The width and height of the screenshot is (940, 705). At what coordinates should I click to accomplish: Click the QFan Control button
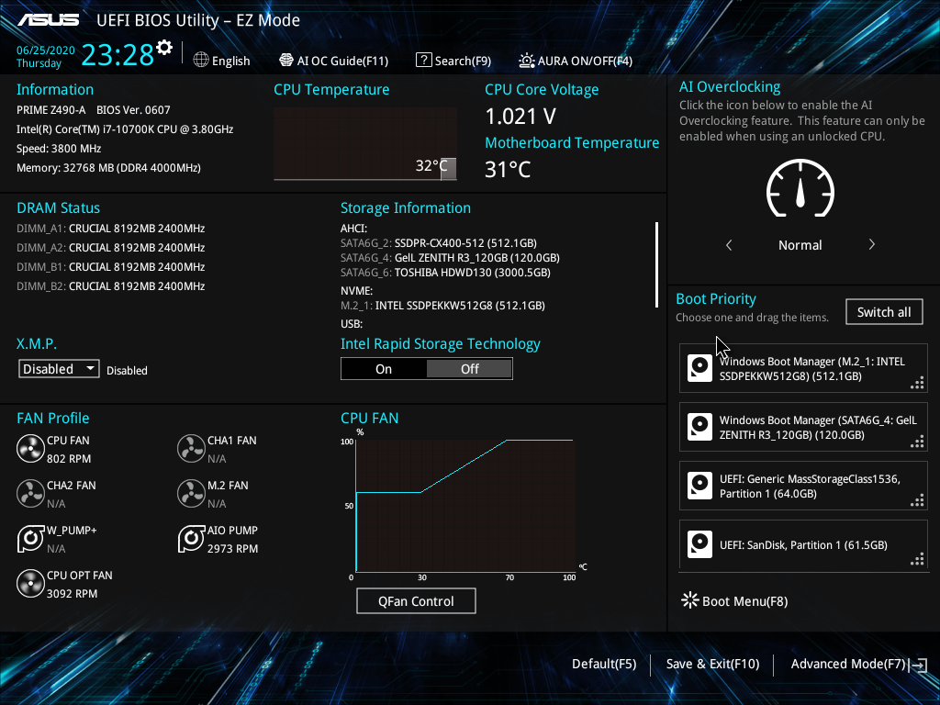click(x=416, y=600)
